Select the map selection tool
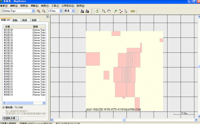200x124 pixels. pos(97,11)
